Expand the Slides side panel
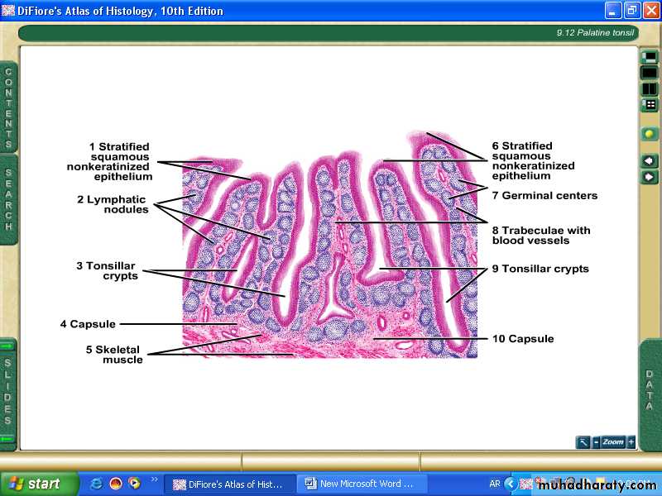Viewport: 662px width, 496px height. 9,393
